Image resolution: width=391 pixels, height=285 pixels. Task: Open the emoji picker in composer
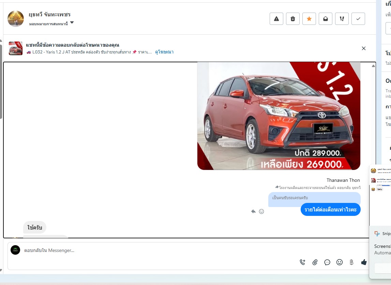click(340, 262)
